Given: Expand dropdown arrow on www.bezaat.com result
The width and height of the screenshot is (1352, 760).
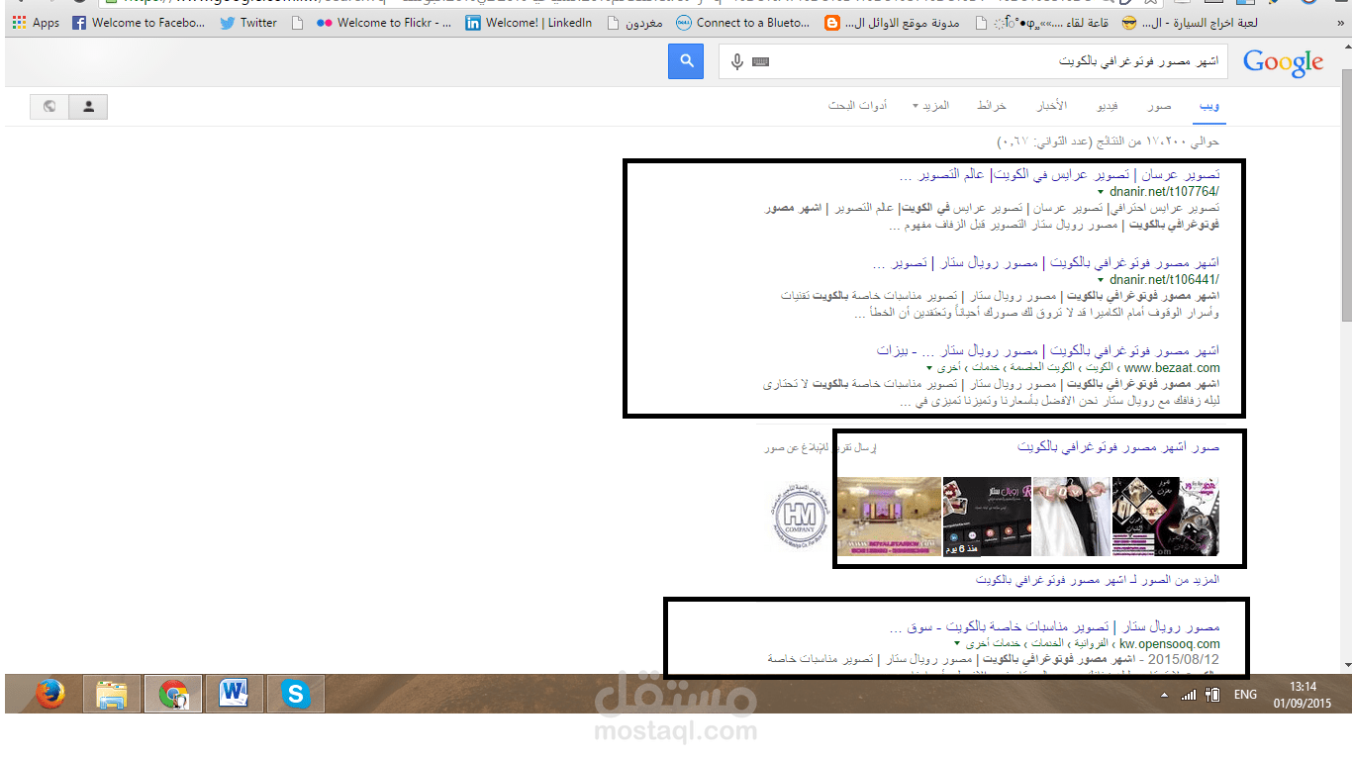Looking at the screenshot, I should [x=928, y=367].
